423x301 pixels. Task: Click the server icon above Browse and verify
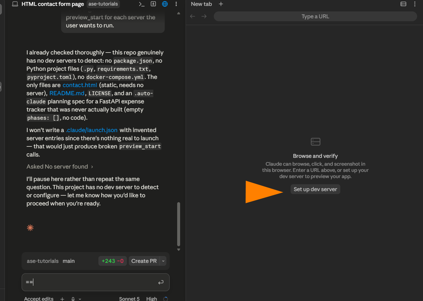[x=315, y=142]
